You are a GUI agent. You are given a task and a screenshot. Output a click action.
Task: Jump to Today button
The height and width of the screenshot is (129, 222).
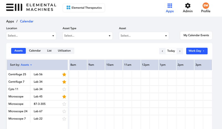[x=171, y=51]
